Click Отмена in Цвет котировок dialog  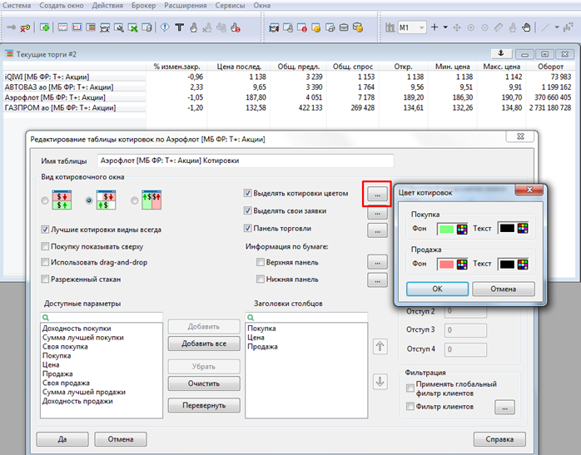(x=504, y=289)
